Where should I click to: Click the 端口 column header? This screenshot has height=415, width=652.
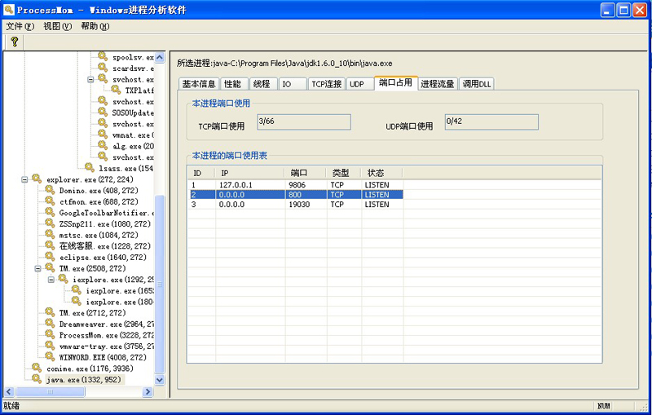306,173
